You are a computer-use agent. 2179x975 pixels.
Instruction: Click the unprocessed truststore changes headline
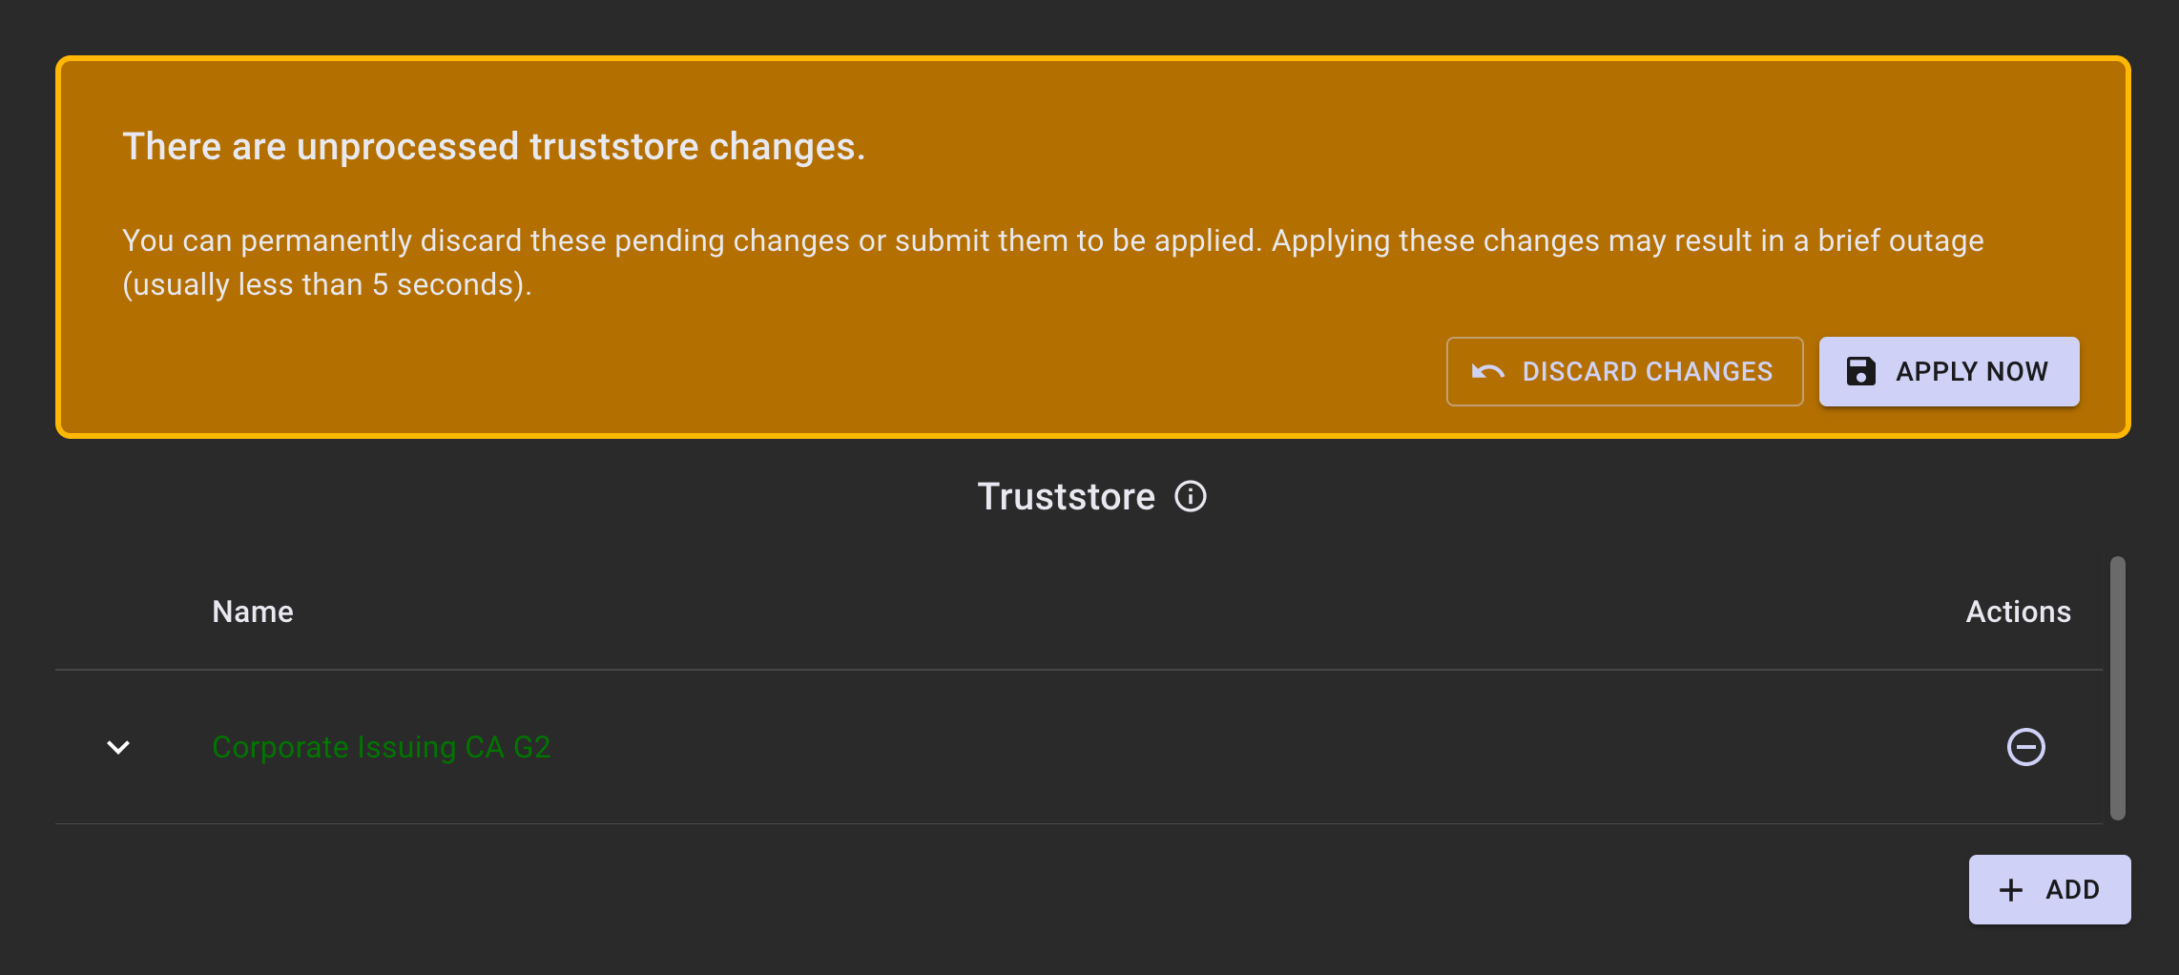tap(493, 147)
